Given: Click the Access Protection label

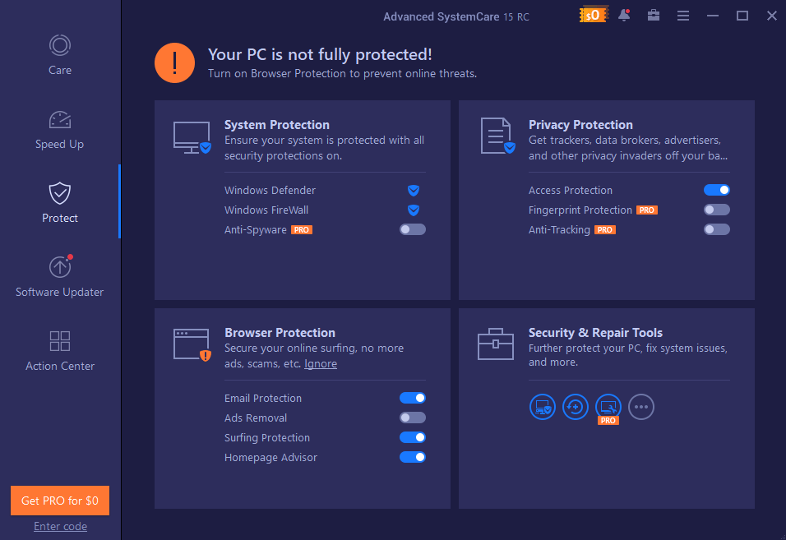Looking at the screenshot, I should click(571, 191).
